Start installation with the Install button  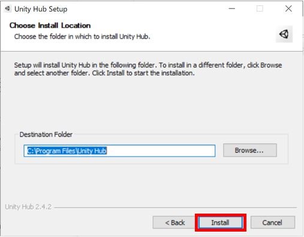[x=221, y=223]
